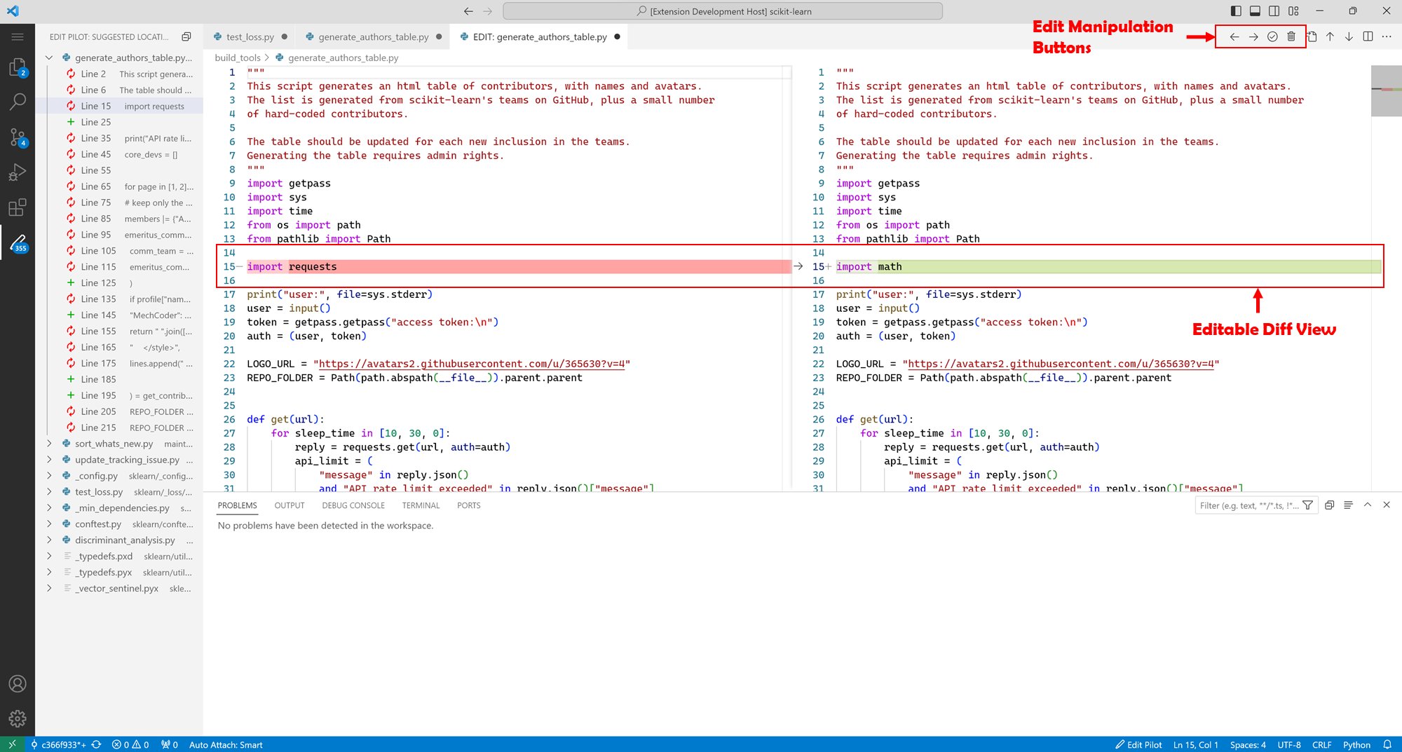This screenshot has height=752, width=1402.
Task: Go to next edit arrow button
Action: pyautogui.click(x=1253, y=36)
